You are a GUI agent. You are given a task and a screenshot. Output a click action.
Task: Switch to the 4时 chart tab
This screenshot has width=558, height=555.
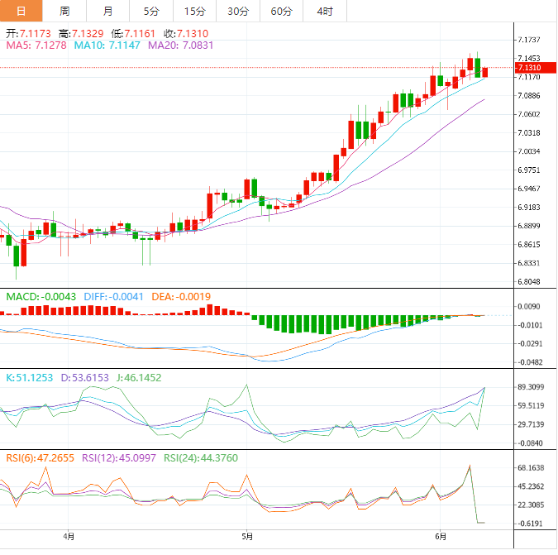[x=325, y=11]
